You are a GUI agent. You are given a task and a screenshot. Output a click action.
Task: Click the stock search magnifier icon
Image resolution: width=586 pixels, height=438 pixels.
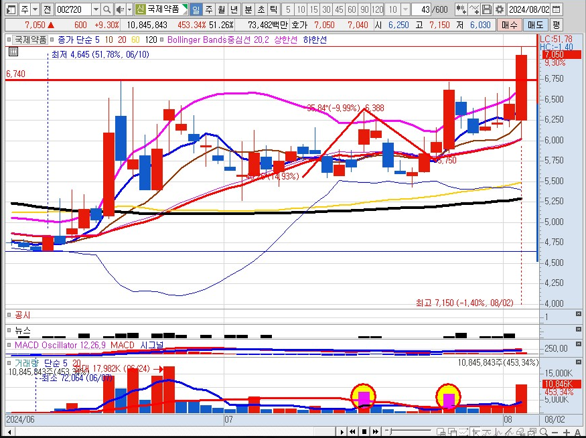click(107, 9)
